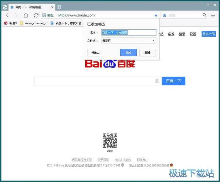220x182 pixels.
Task: Click the bookmark star in address bar
Action: [x=156, y=15]
